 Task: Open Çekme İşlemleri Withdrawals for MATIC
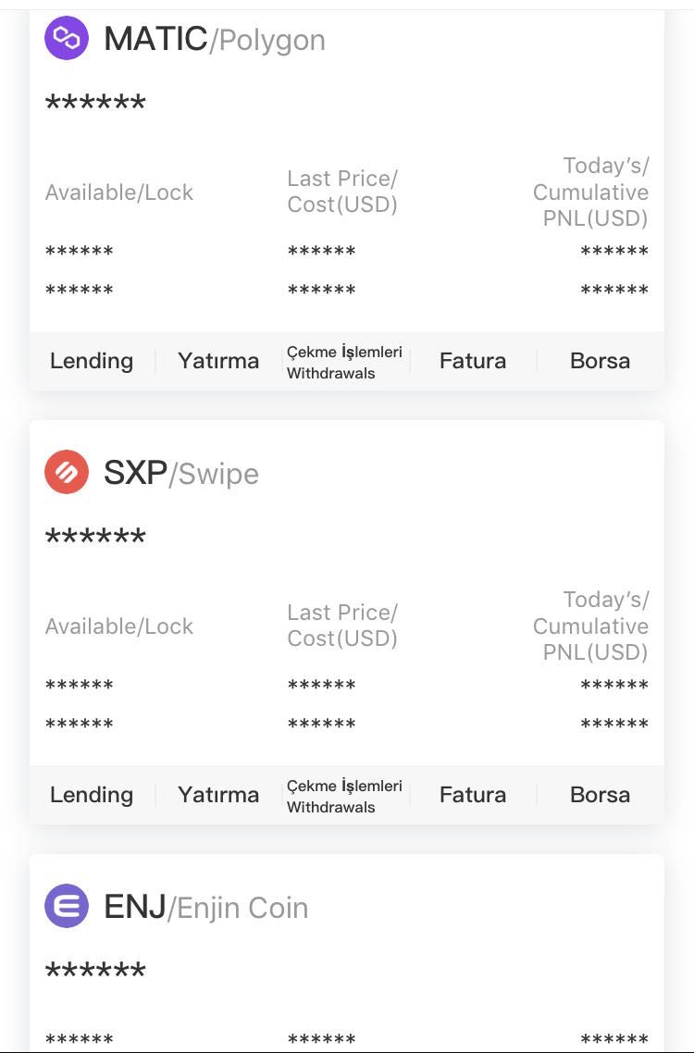(344, 362)
